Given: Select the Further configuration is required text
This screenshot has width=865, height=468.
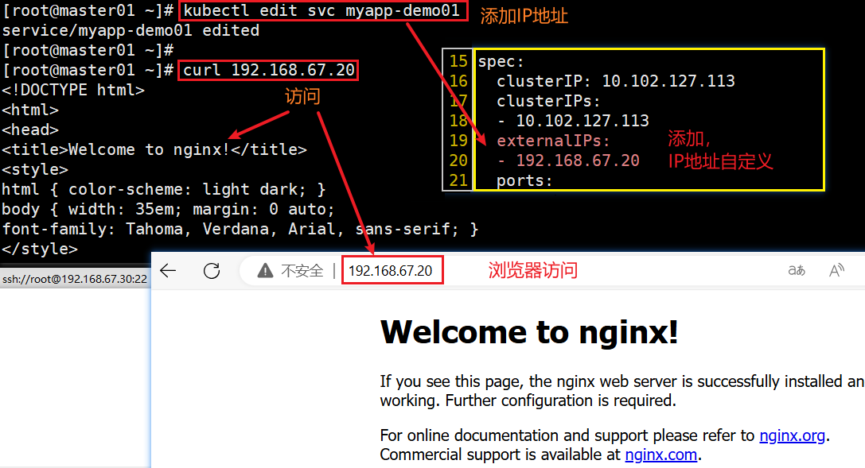Looking at the screenshot, I should pyautogui.click(x=561, y=400).
